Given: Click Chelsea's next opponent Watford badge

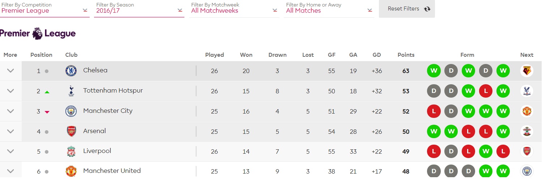Looking at the screenshot, I should 526,71.
